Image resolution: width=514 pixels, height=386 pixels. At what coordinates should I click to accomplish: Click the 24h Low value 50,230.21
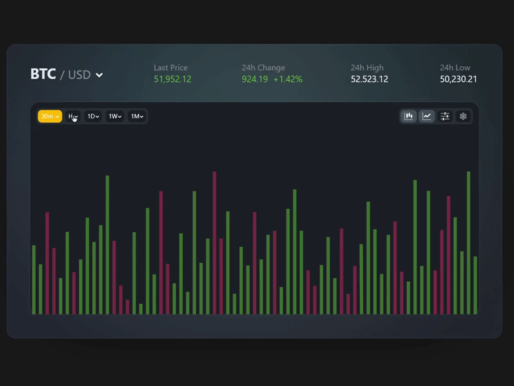[458, 79]
